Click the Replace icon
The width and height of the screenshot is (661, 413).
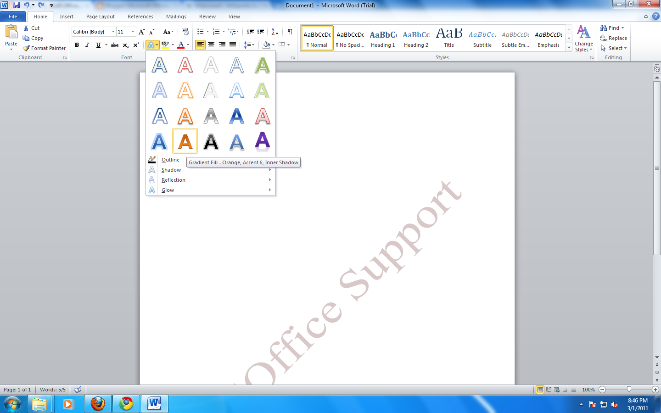click(x=604, y=38)
